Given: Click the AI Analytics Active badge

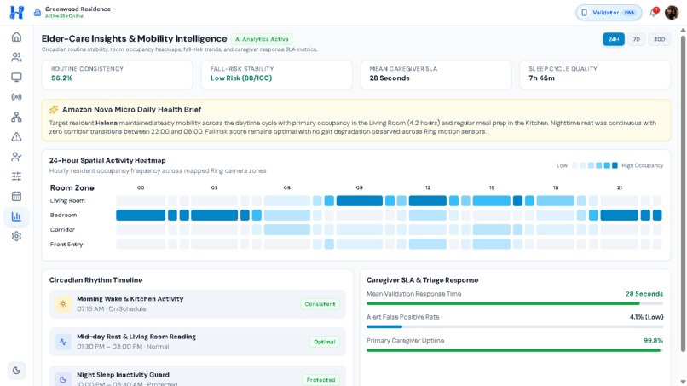Looking at the screenshot, I should point(262,39).
